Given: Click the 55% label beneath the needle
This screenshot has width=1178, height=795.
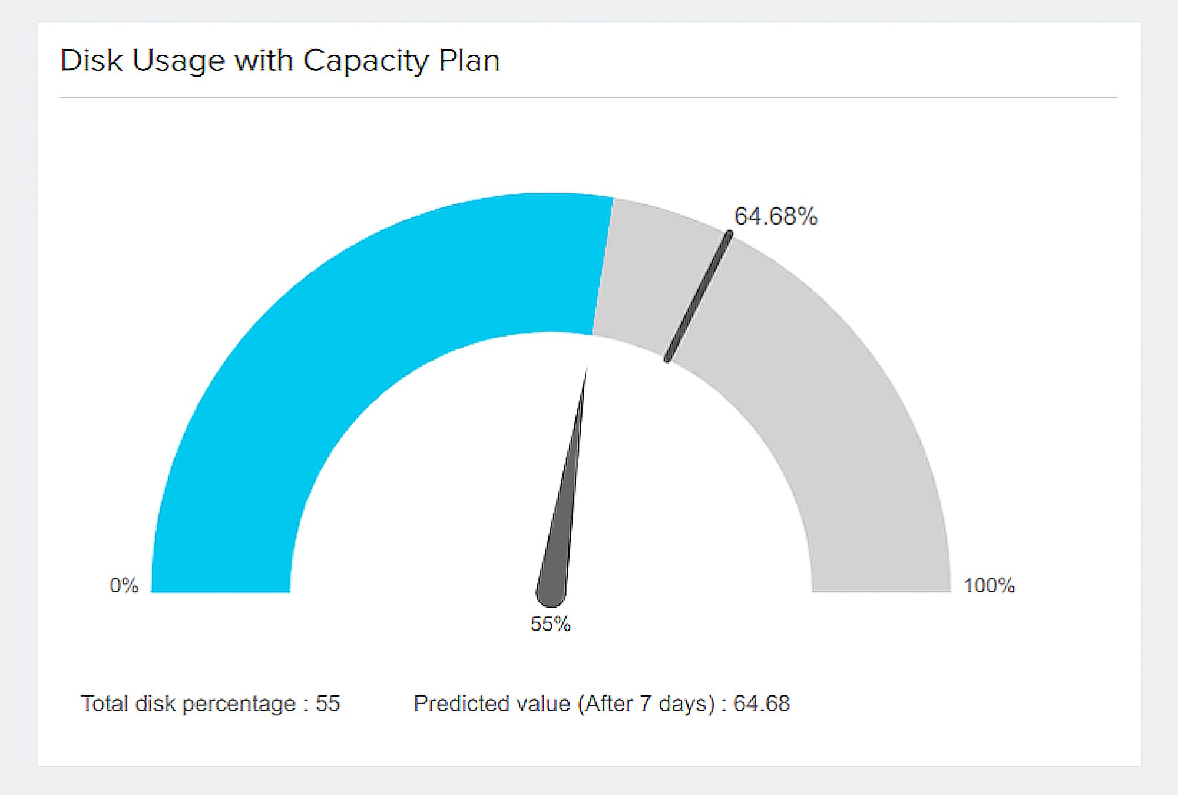Looking at the screenshot, I should 551,624.
